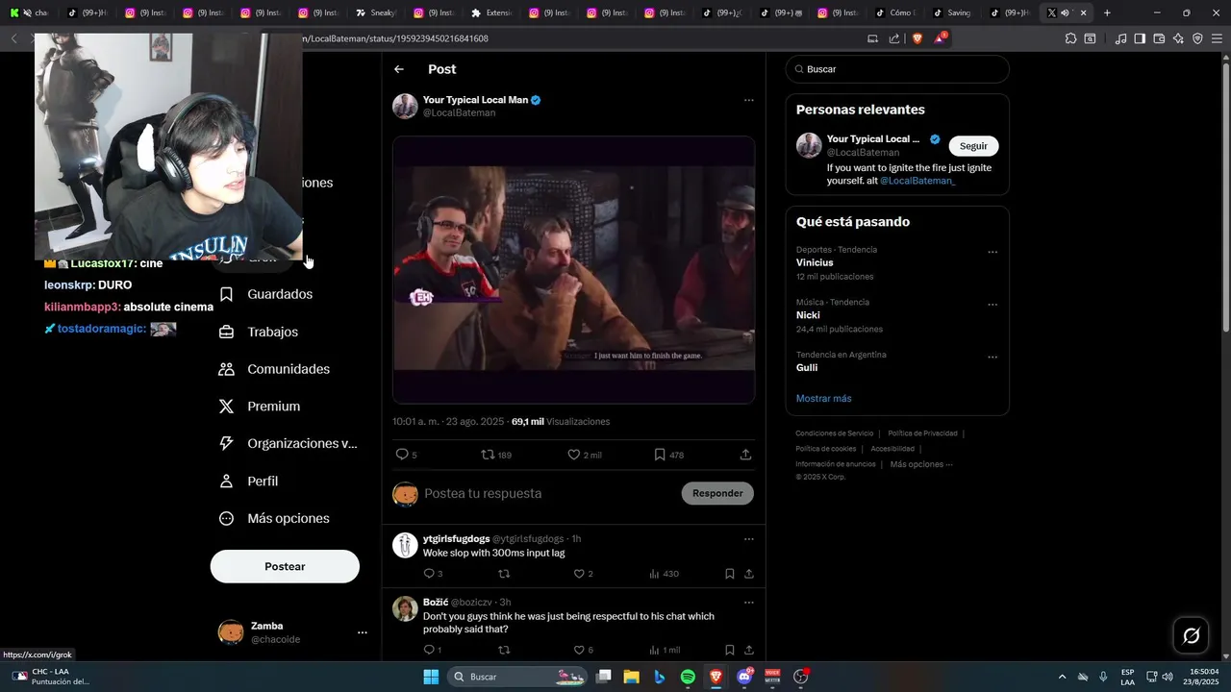Click Brave Shields lion icon in address bar
This screenshot has height=692, width=1231.
917,38
